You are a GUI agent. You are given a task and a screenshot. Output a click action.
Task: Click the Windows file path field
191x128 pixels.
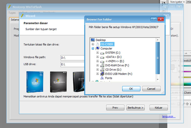pyautogui.click(x=73, y=58)
